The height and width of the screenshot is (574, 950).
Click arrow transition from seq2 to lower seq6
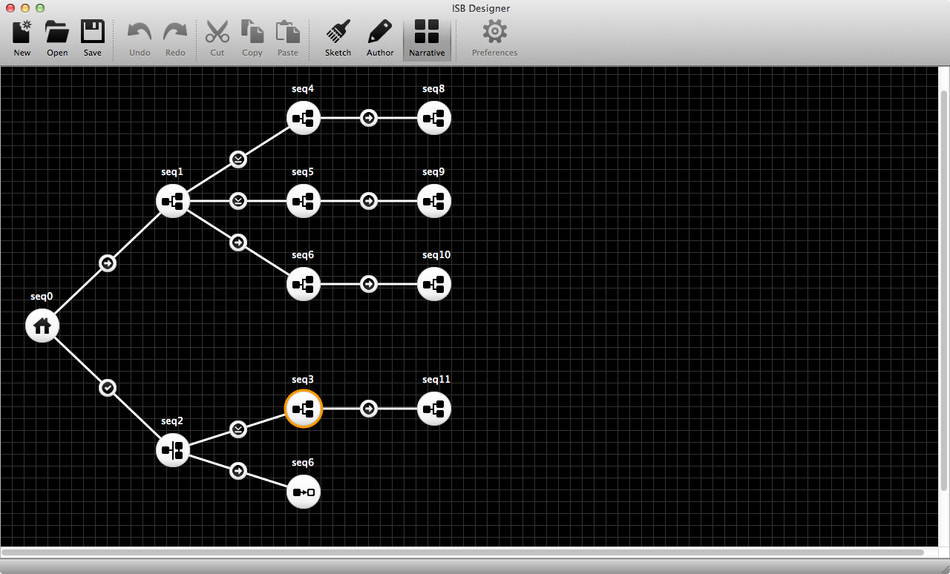coord(237,471)
